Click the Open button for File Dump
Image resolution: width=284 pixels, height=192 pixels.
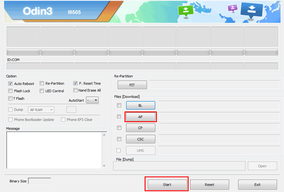(x=262, y=166)
